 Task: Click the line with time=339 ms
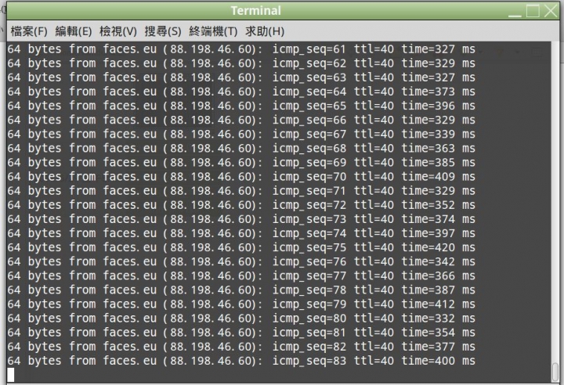(241, 134)
